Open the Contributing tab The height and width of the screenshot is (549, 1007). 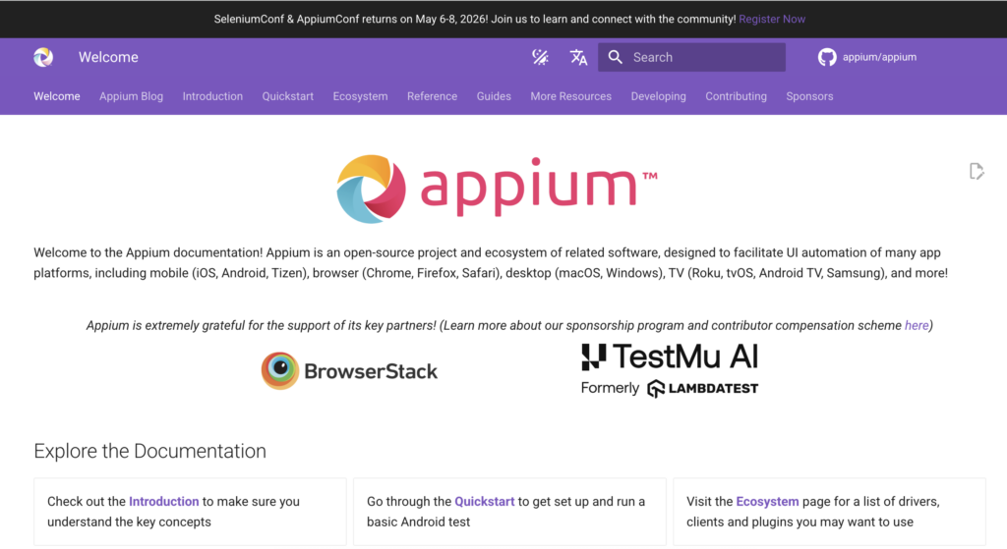click(x=736, y=96)
